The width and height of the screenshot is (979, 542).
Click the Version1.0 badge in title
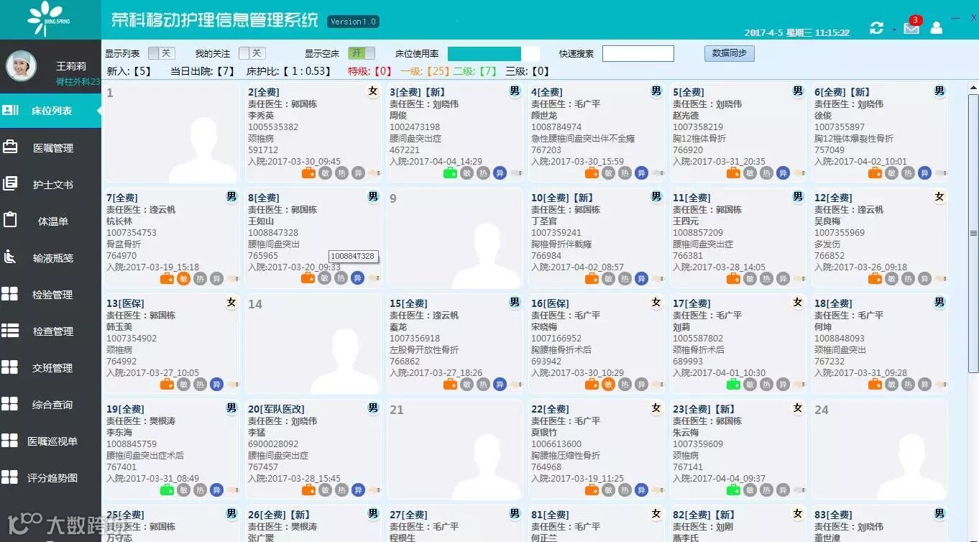click(353, 22)
